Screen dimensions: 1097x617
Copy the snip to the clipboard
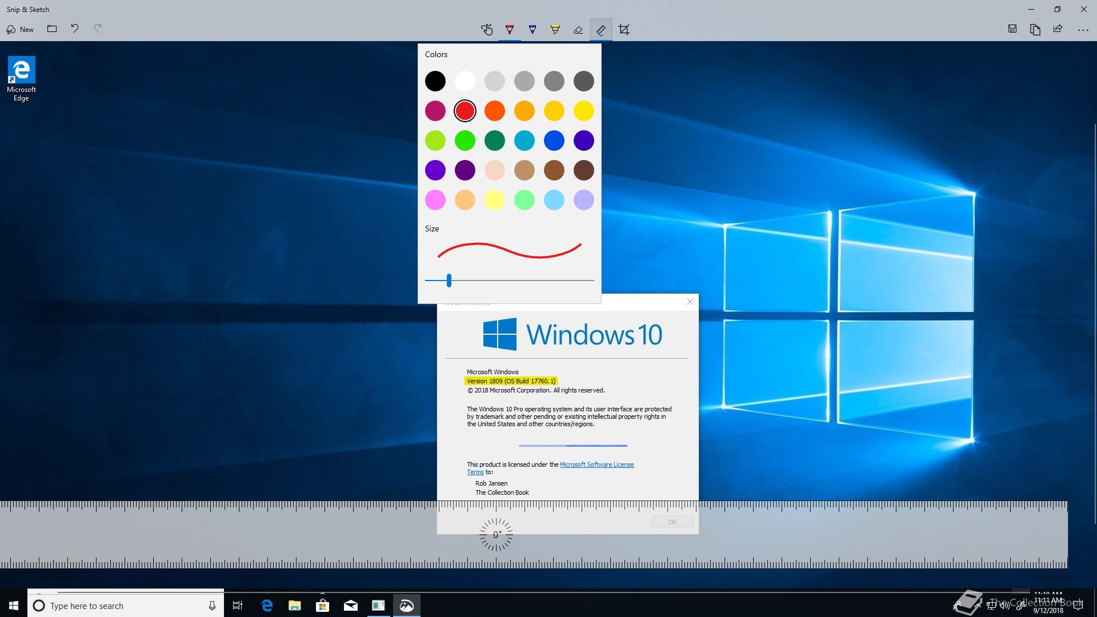(1035, 29)
